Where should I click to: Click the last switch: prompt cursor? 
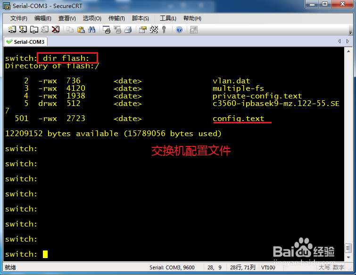pos(45,254)
